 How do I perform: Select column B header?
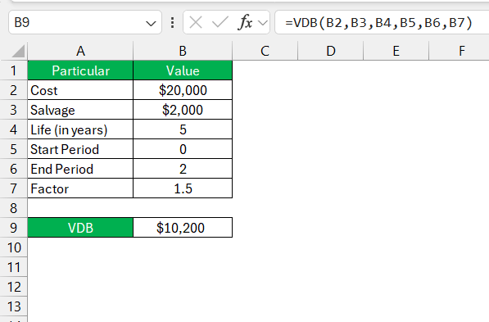tap(183, 51)
